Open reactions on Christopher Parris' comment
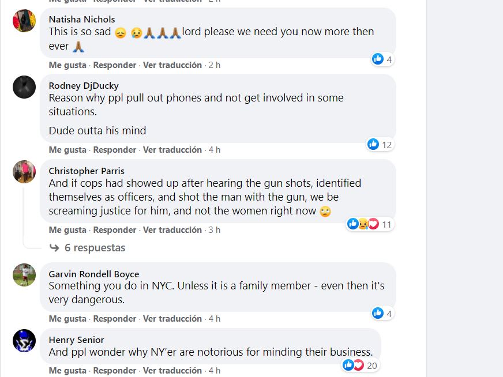503x377 pixels. click(370, 224)
